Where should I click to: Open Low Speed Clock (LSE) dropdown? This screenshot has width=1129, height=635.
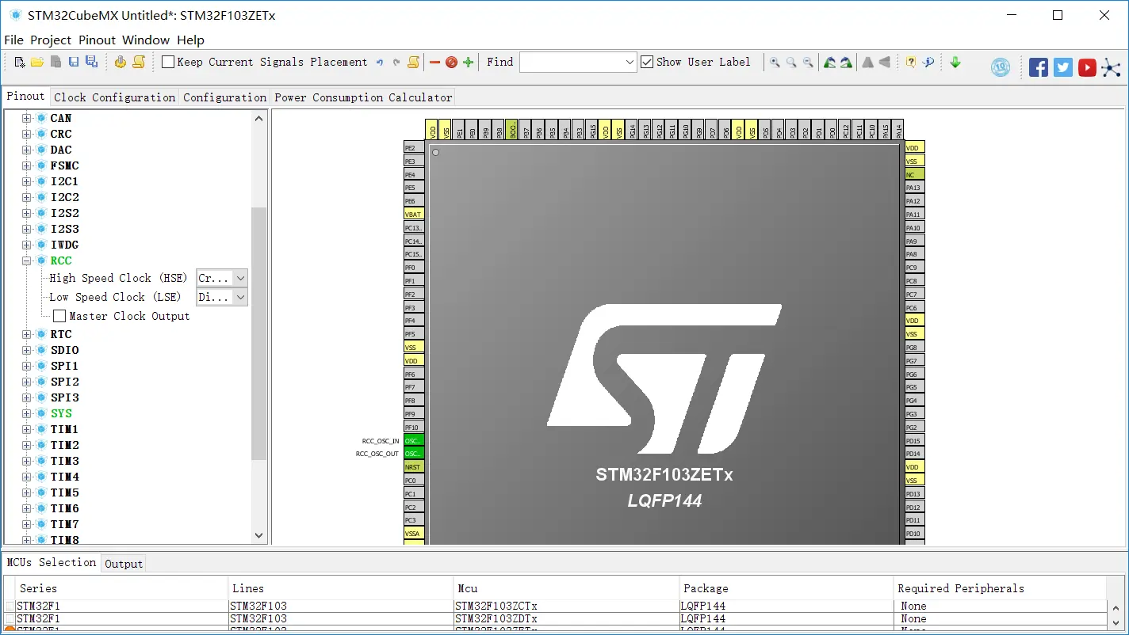[241, 297]
